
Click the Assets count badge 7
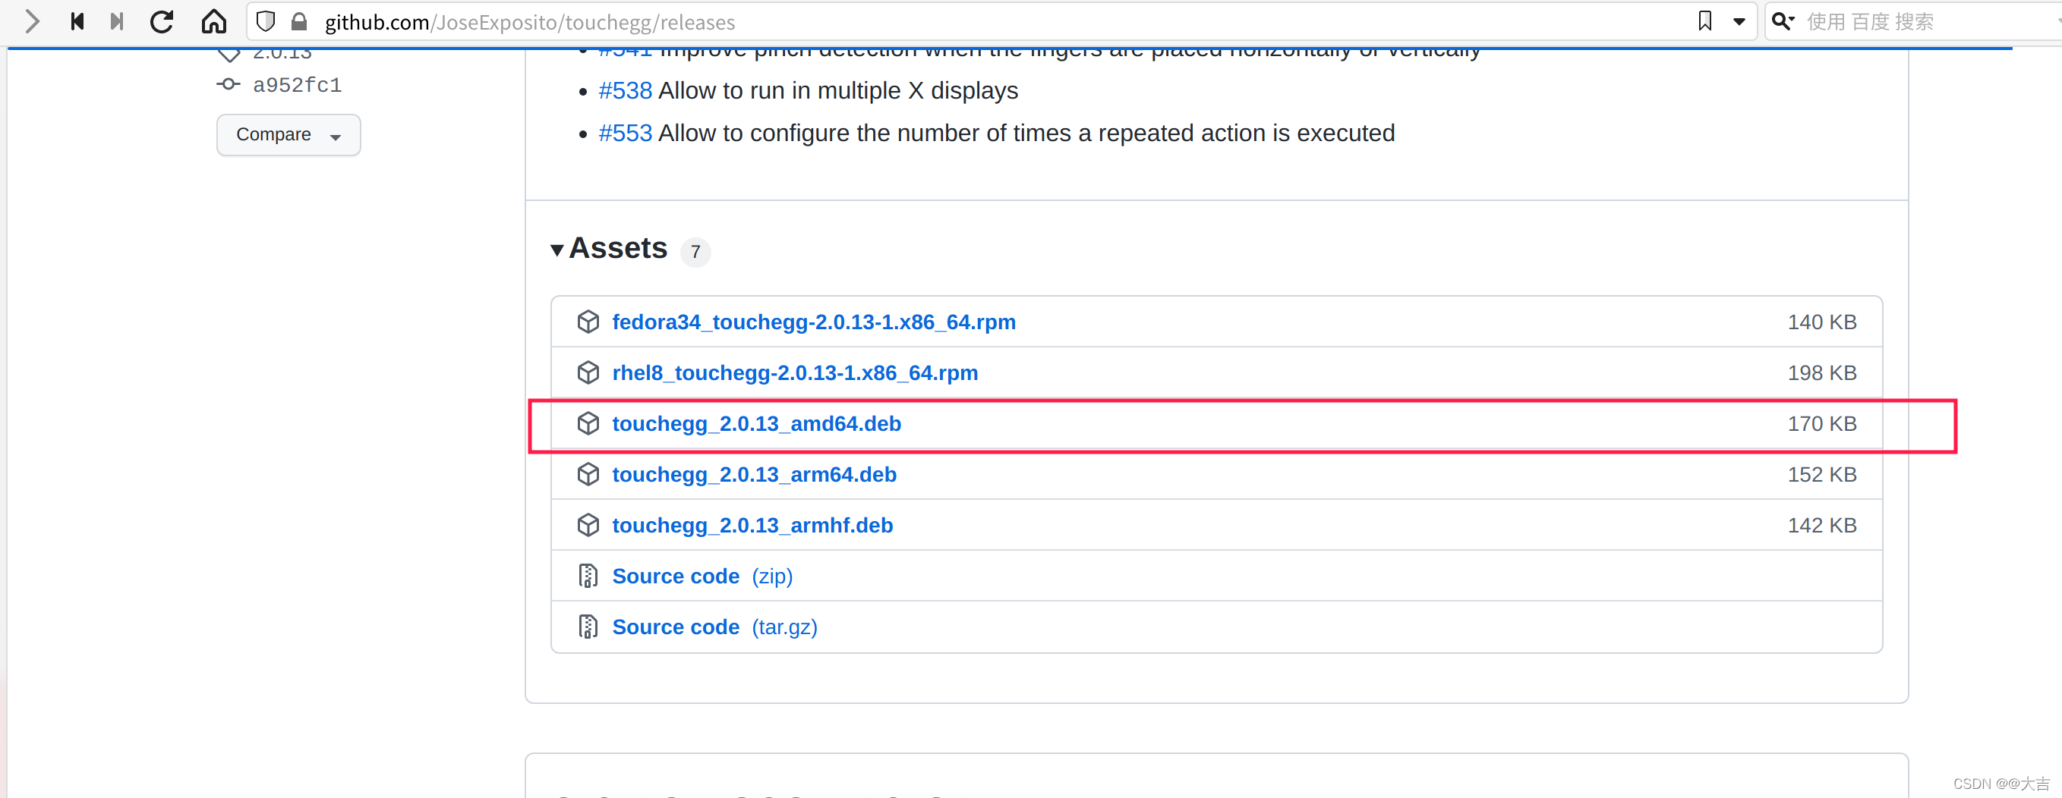(695, 252)
